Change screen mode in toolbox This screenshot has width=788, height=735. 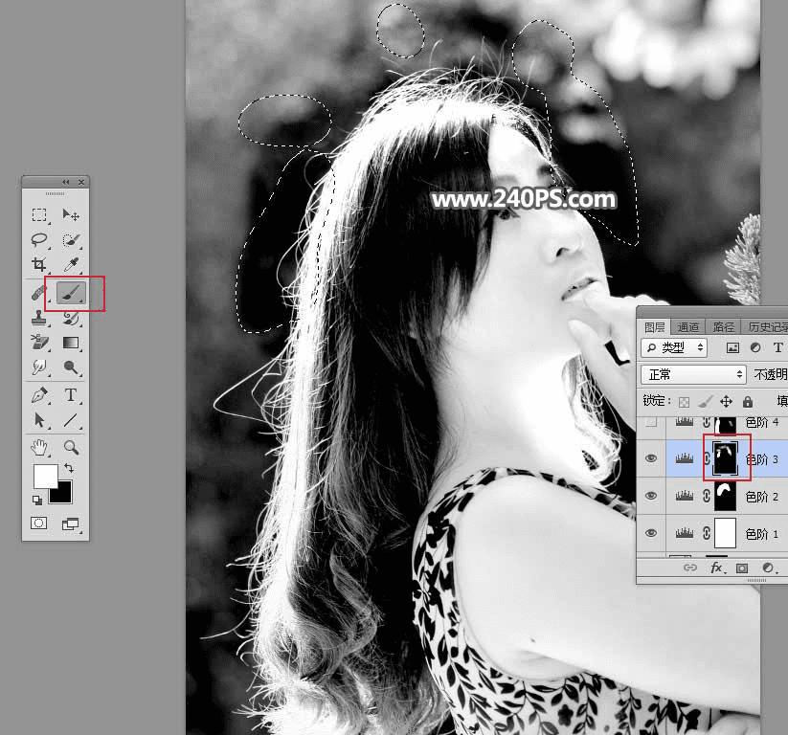coord(70,524)
